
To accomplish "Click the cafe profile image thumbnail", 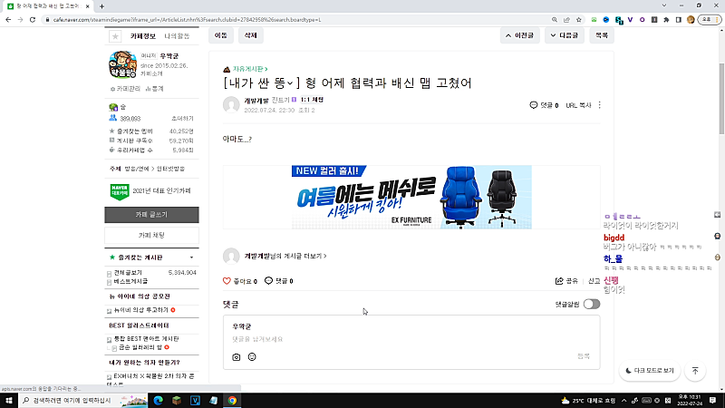I will pyautogui.click(x=122, y=64).
